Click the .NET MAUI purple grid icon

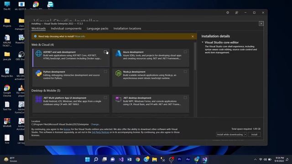pyautogui.click(x=38, y=99)
